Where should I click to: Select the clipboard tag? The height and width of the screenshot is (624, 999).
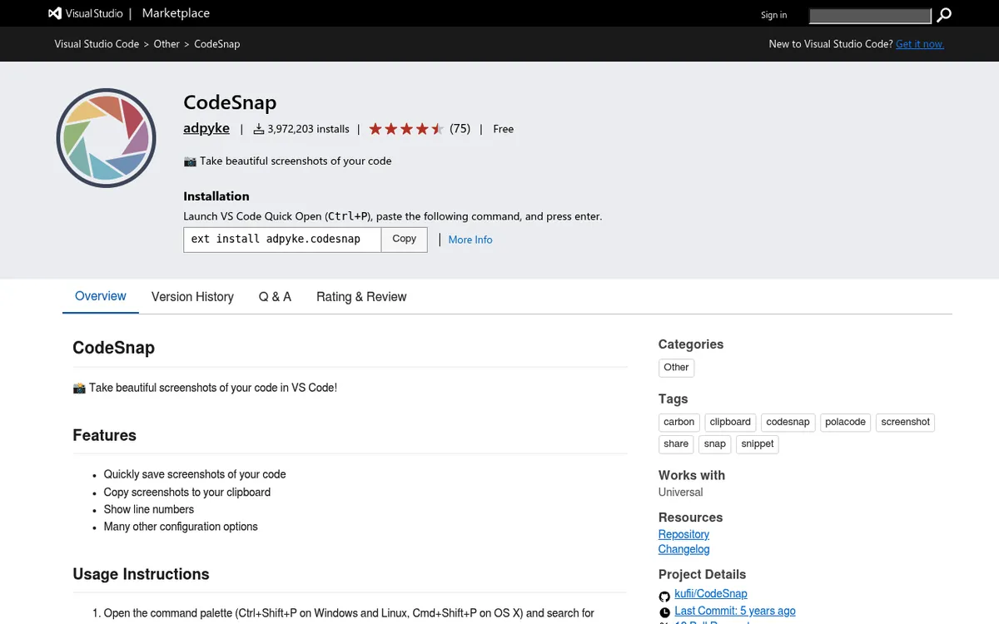coord(731,423)
